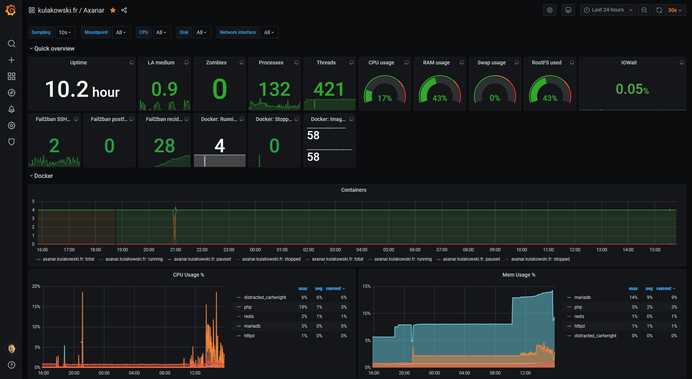692x379 pixels.
Task: Open the Last 24 hours time picker
Action: click(x=608, y=10)
